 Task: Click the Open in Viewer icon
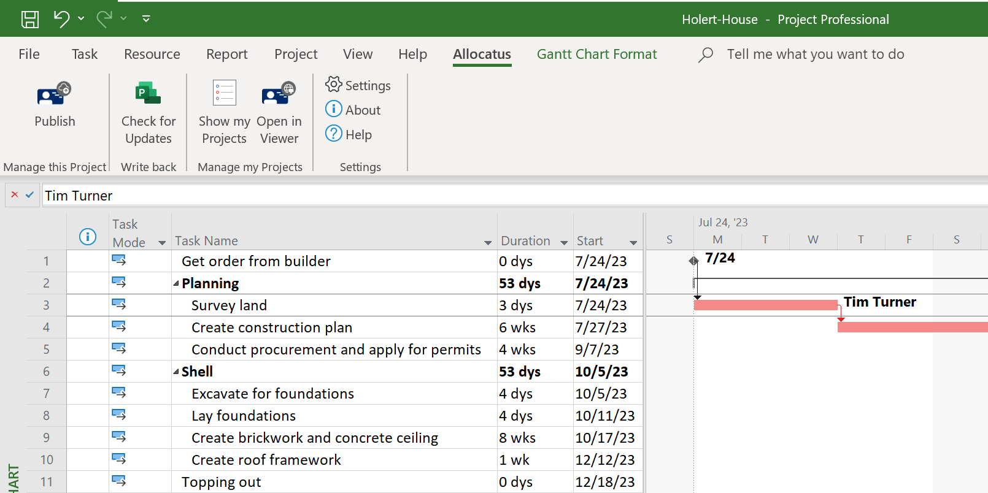(x=279, y=93)
